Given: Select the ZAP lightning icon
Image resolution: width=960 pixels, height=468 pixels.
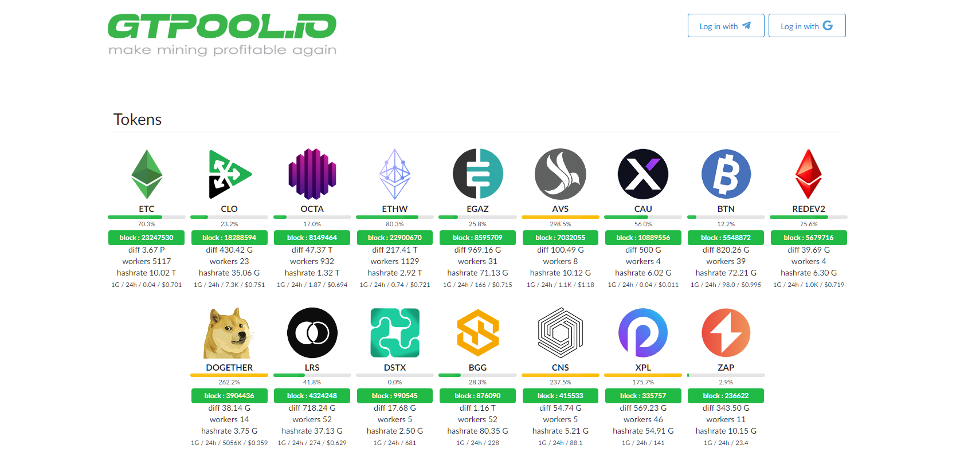Looking at the screenshot, I should pos(726,333).
